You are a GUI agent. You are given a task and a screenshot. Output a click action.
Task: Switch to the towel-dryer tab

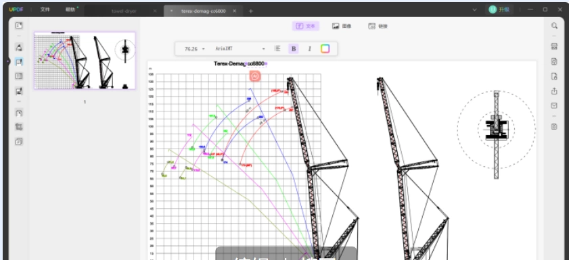tap(124, 11)
